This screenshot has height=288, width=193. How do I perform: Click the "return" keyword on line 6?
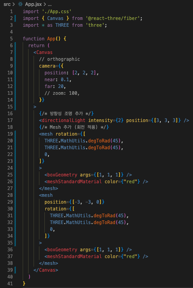click(x=36, y=45)
